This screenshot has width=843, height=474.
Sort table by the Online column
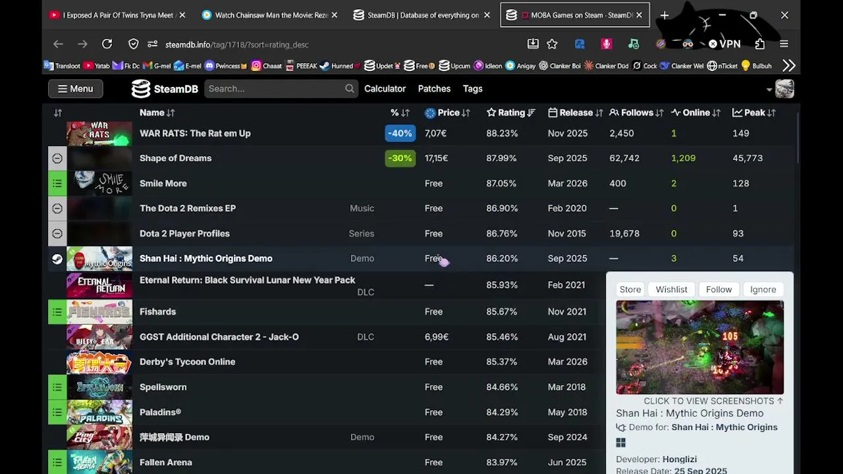[696, 113]
